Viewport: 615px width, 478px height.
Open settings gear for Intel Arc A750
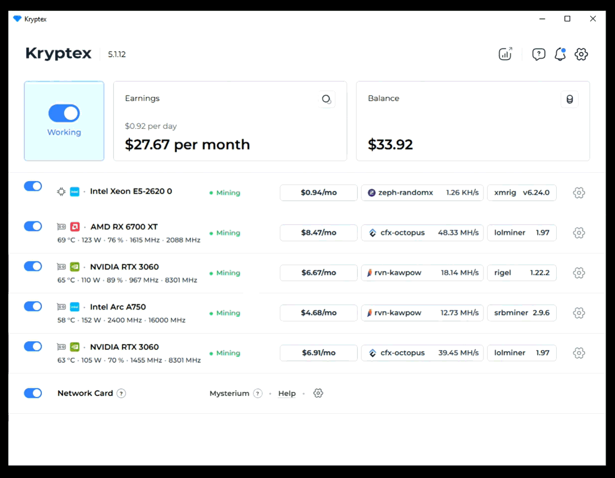[579, 313]
